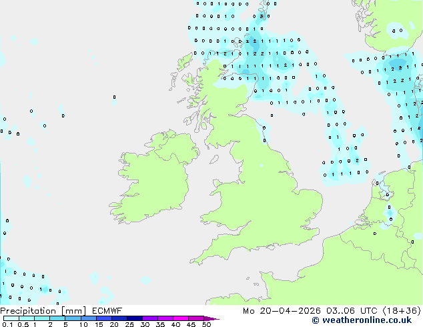Click the 40–45 mm magenta swatch
This screenshot has width=423, height=327.
click(x=181, y=318)
